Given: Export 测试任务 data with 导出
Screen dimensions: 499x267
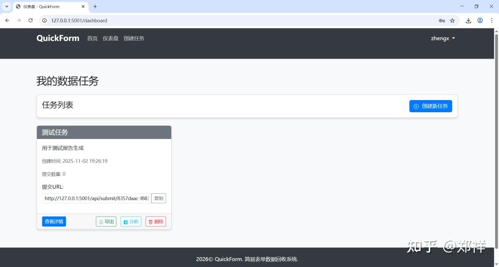Looking at the screenshot, I should [x=106, y=222].
